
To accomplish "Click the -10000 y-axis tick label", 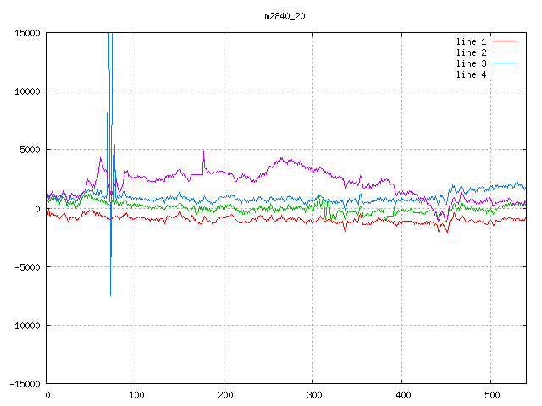I will coord(23,325).
